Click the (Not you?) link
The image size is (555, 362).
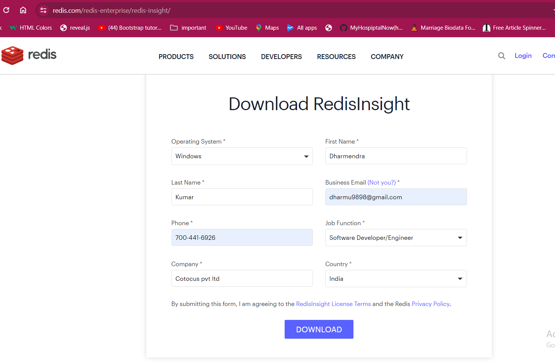pyautogui.click(x=382, y=182)
